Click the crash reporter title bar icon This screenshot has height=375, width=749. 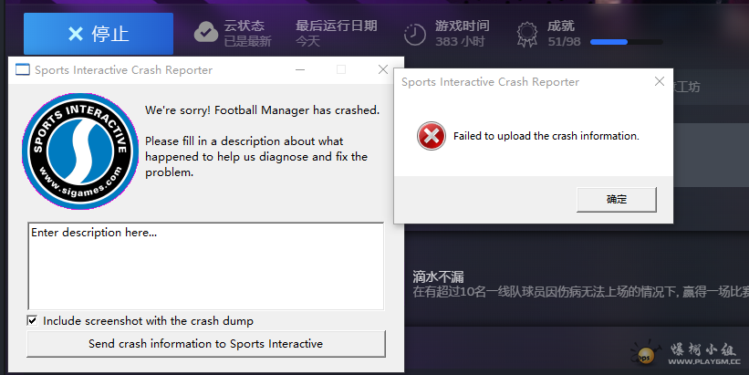tap(22, 70)
